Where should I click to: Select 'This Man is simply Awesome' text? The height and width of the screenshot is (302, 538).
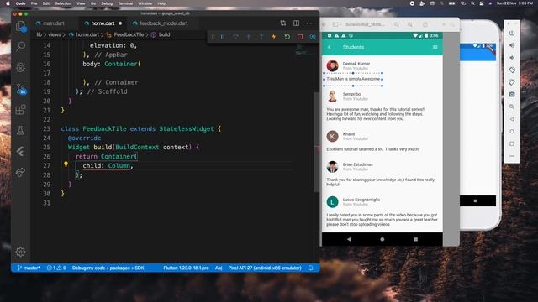pyautogui.click(x=353, y=79)
